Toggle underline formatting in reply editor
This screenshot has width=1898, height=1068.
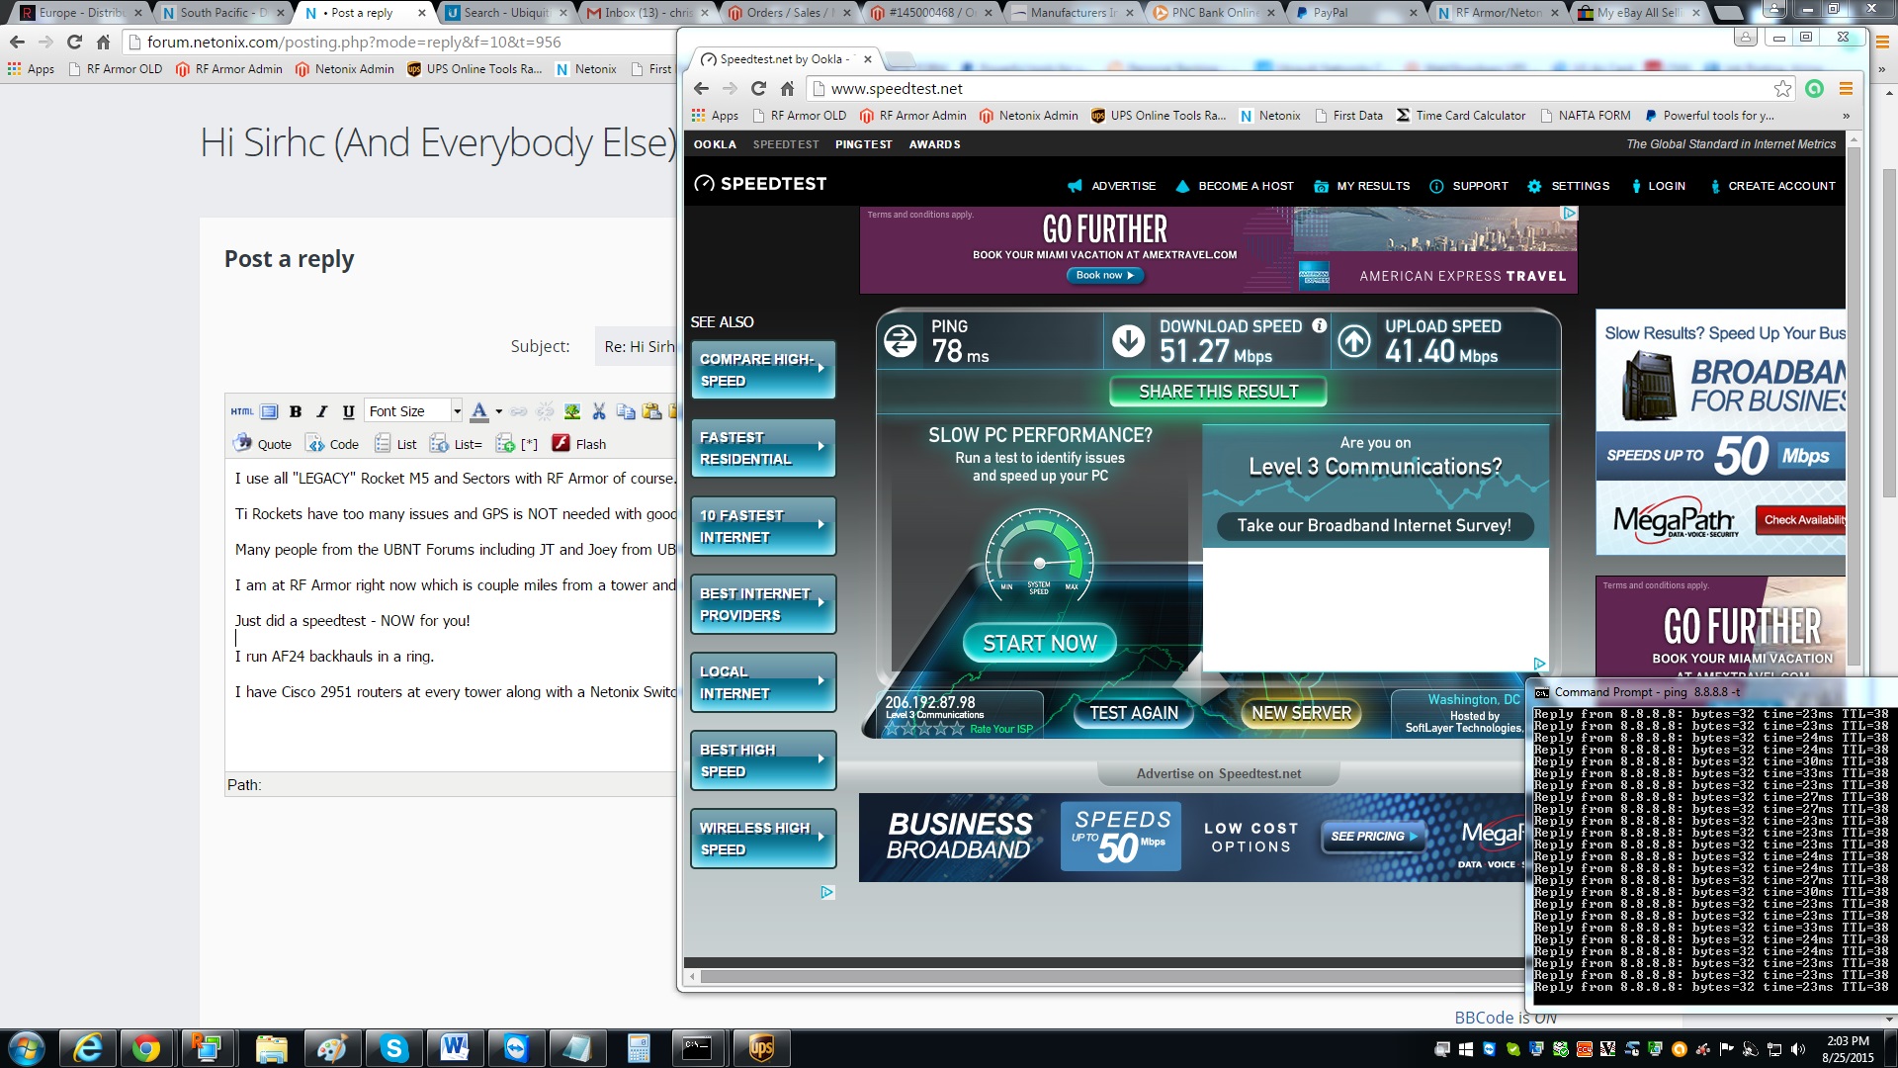pyautogui.click(x=348, y=411)
